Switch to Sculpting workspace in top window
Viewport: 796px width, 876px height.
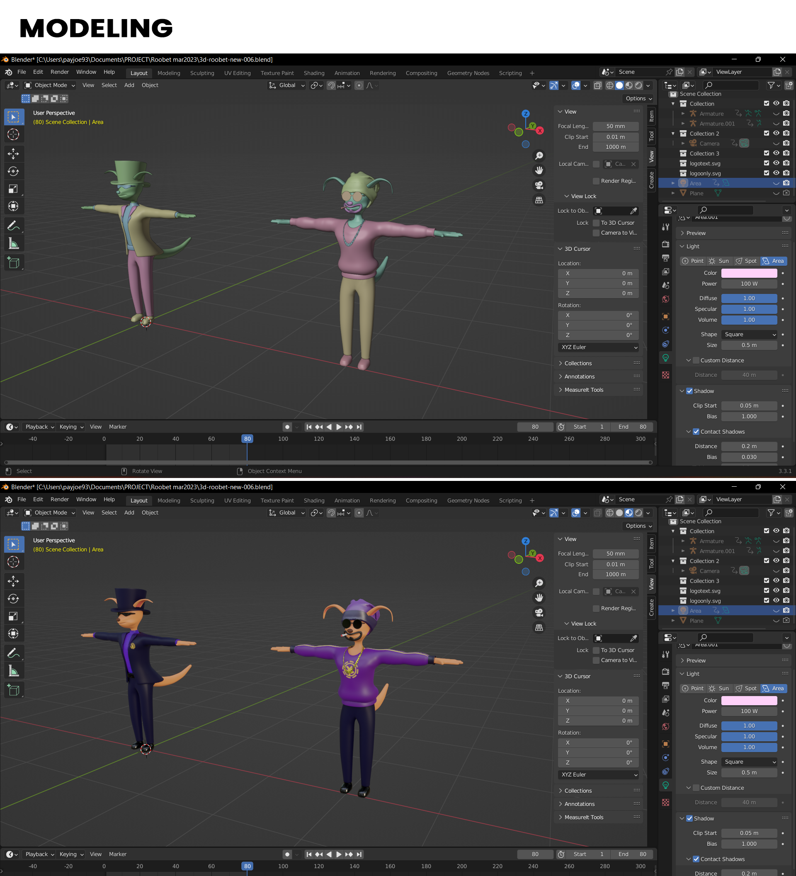pyautogui.click(x=202, y=73)
